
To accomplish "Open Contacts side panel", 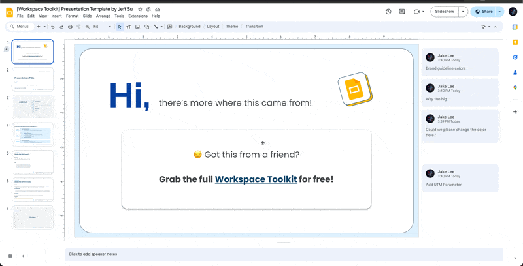I will 515,72.
